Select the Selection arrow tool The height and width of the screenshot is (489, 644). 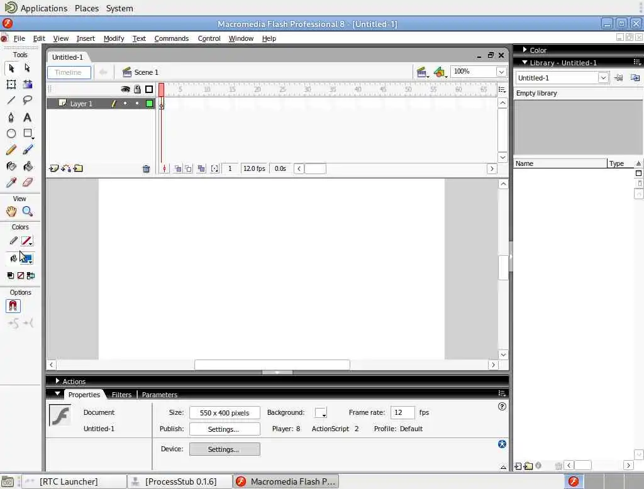pyautogui.click(x=11, y=68)
